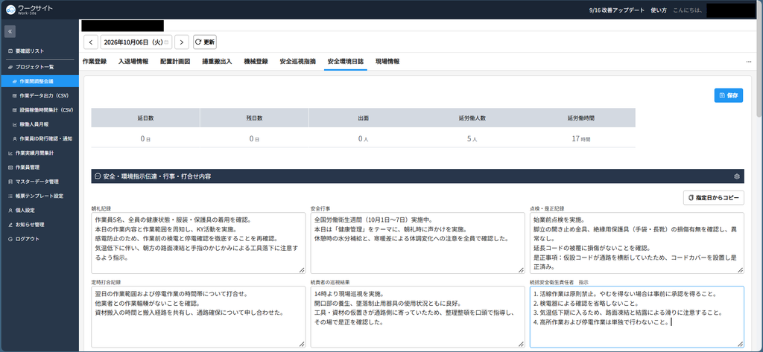Viewport: 763px width, 352px height.
Task: Switch to the 安全巡視指摘 tab
Action: [x=298, y=62]
